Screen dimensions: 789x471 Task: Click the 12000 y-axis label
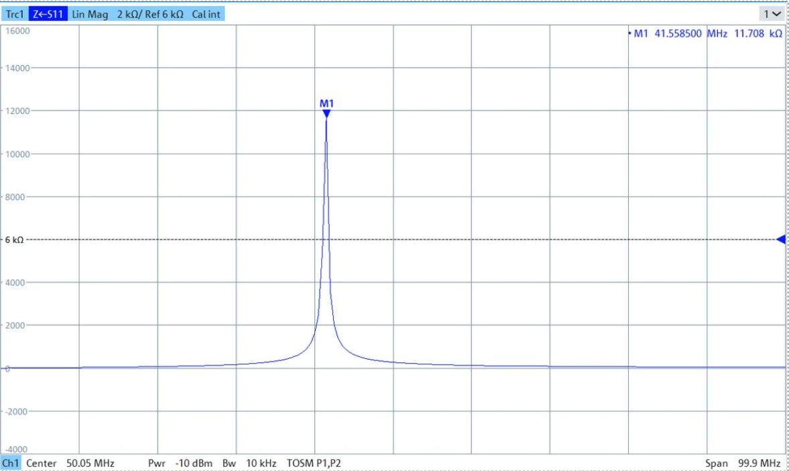click(17, 111)
